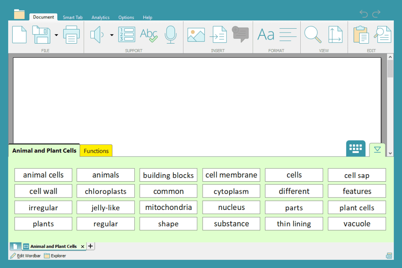Insert the phrase "building blocks"
Screen dimensions: 402x268
(x=168, y=175)
